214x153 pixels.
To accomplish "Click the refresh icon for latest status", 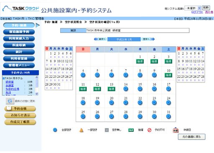I will pos(10,101).
